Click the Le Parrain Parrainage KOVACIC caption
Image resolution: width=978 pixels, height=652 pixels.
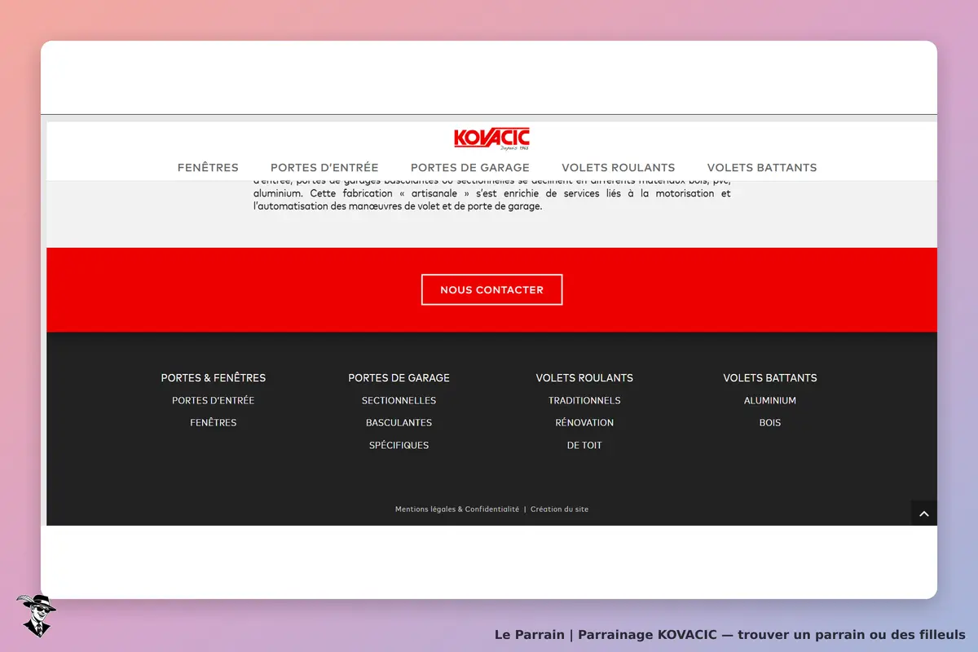coord(730,635)
